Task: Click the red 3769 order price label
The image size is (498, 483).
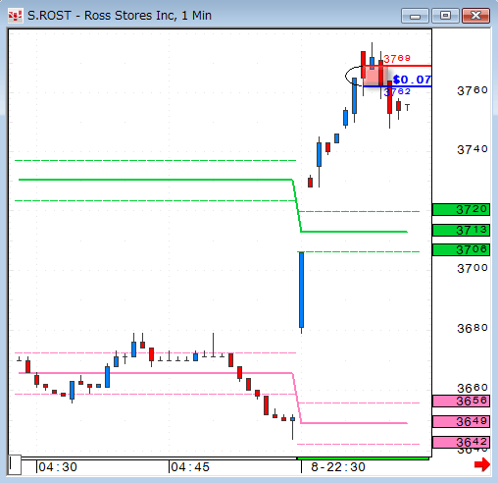Action: point(397,59)
